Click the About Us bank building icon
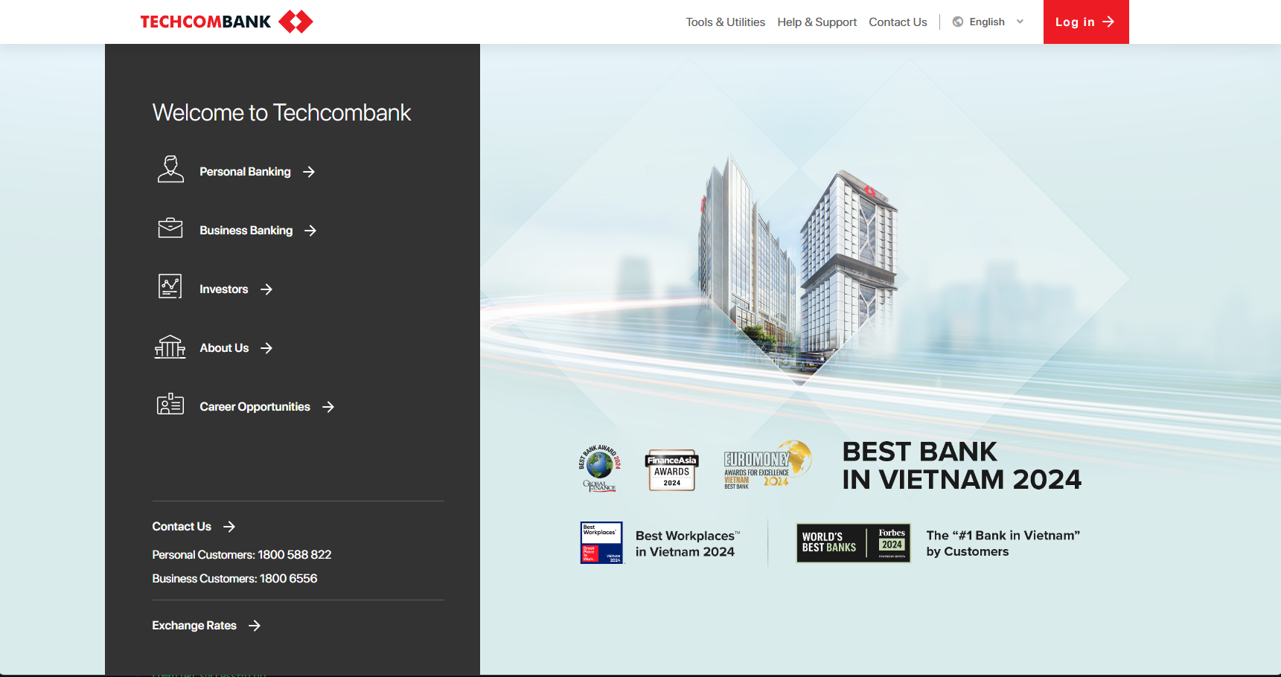 coord(170,346)
